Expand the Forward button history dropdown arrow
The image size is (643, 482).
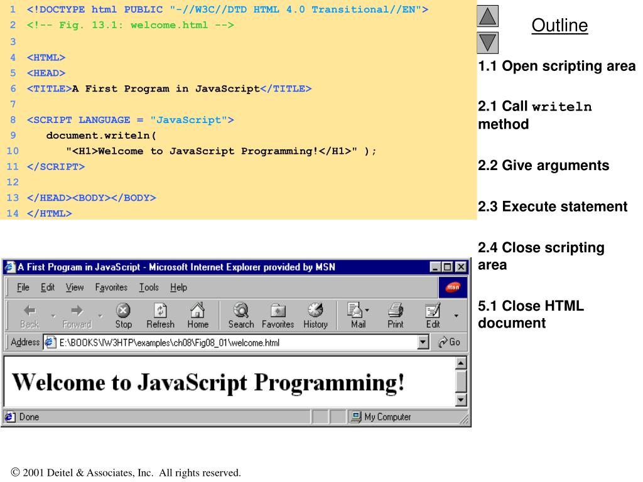100,316
